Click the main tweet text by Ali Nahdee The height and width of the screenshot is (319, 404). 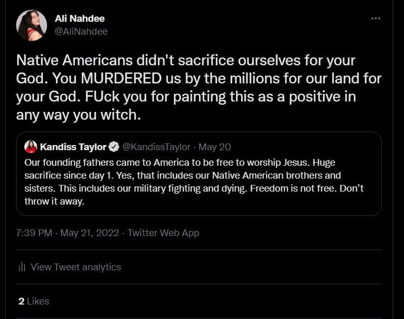coord(199,88)
